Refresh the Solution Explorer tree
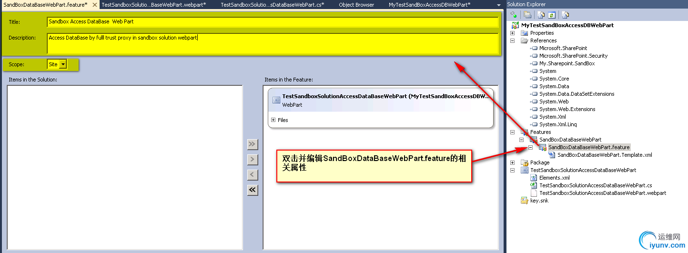This screenshot has height=253, width=688. tap(551, 15)
